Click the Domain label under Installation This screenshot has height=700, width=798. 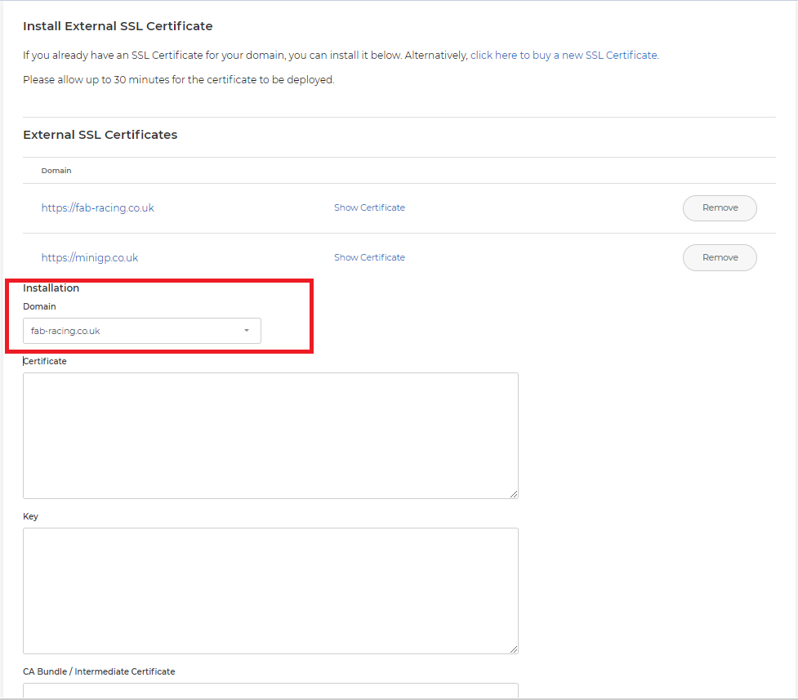(x=39, y=306)
